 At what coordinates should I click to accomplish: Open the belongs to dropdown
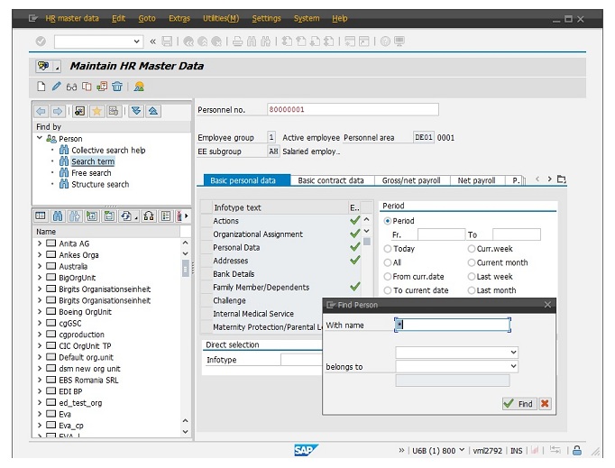513,366
